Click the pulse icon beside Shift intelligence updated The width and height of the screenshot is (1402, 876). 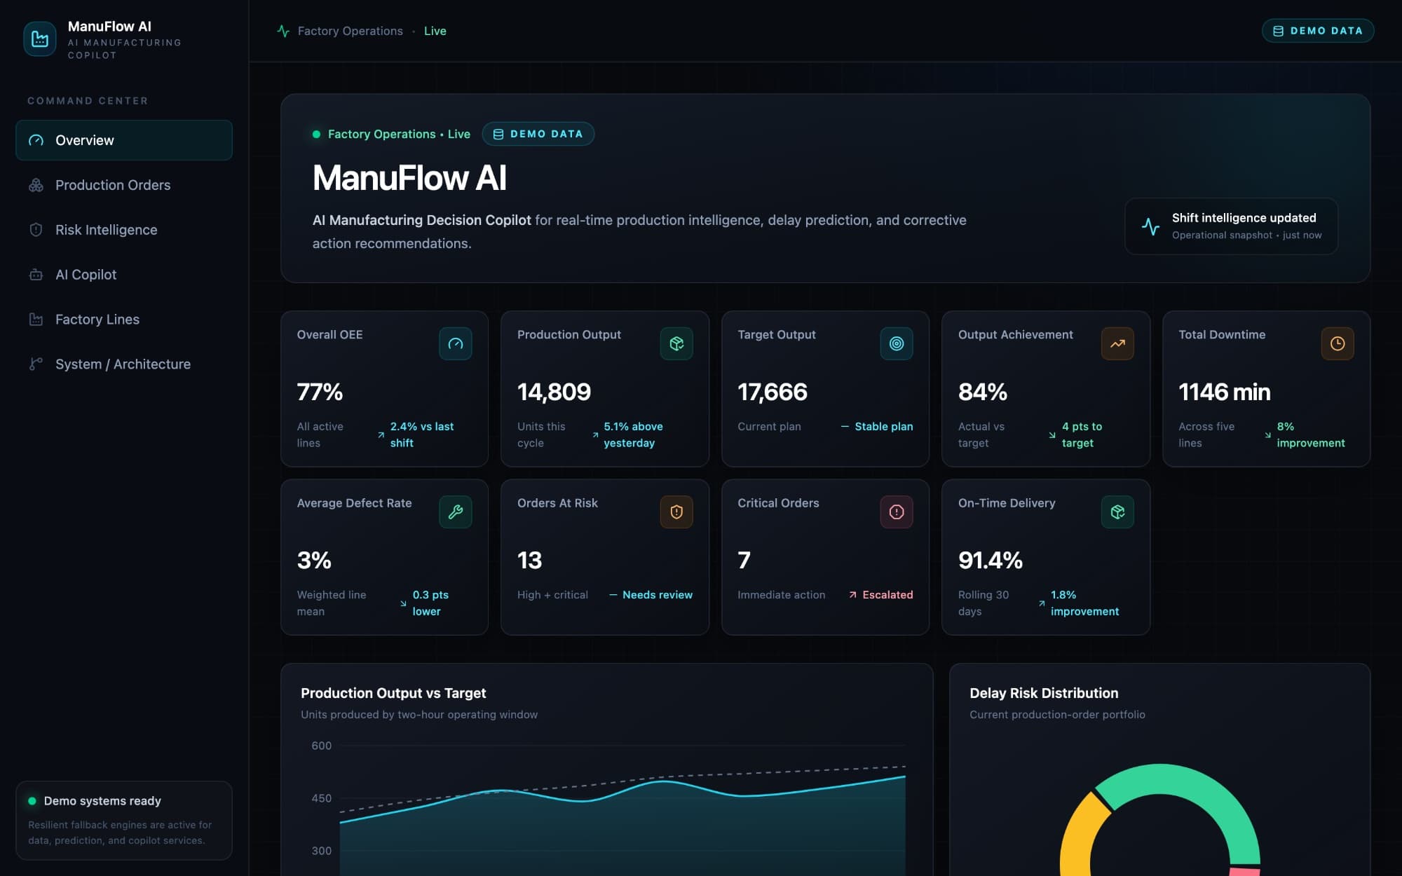tap(1150, 226)
